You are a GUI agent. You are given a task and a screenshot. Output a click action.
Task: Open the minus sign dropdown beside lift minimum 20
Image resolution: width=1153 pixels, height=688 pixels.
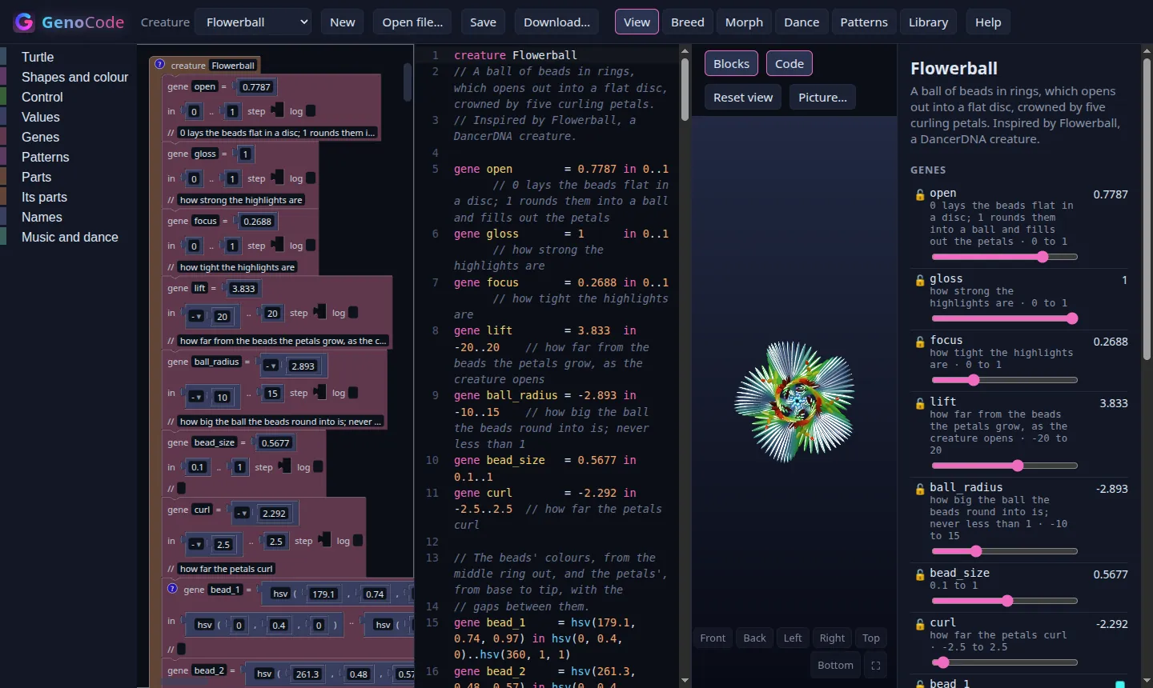point(196,316)
